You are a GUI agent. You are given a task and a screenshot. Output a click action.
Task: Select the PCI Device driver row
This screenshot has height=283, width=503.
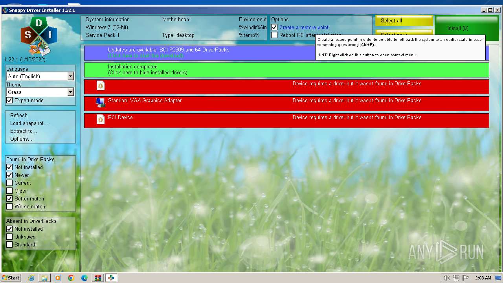point(286,120)
